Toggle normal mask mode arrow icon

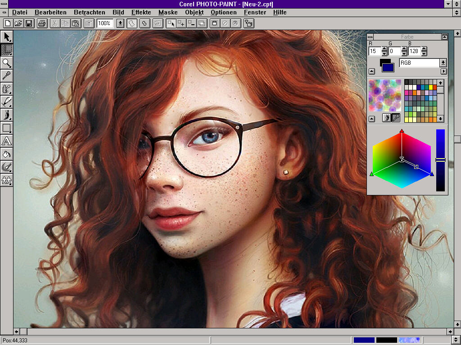[171, 23]
